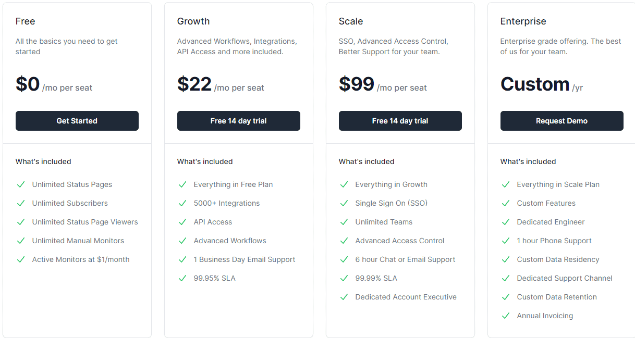The image size is (635, 338).
Task: Start the Scale plan free 14 day trial
Action: [400, 120]
